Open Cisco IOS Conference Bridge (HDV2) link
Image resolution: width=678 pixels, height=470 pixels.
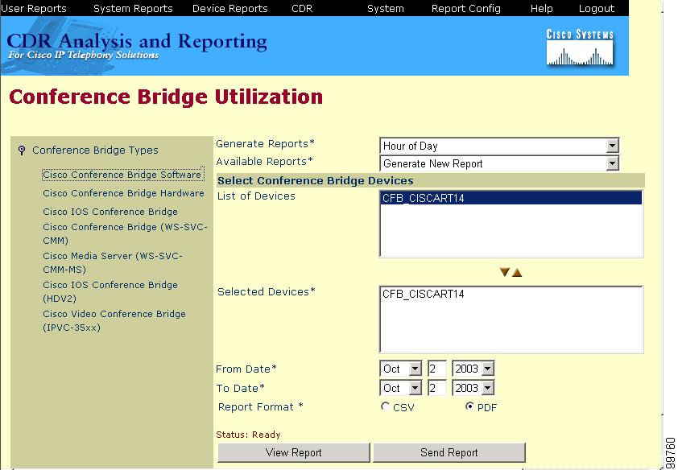110,291
